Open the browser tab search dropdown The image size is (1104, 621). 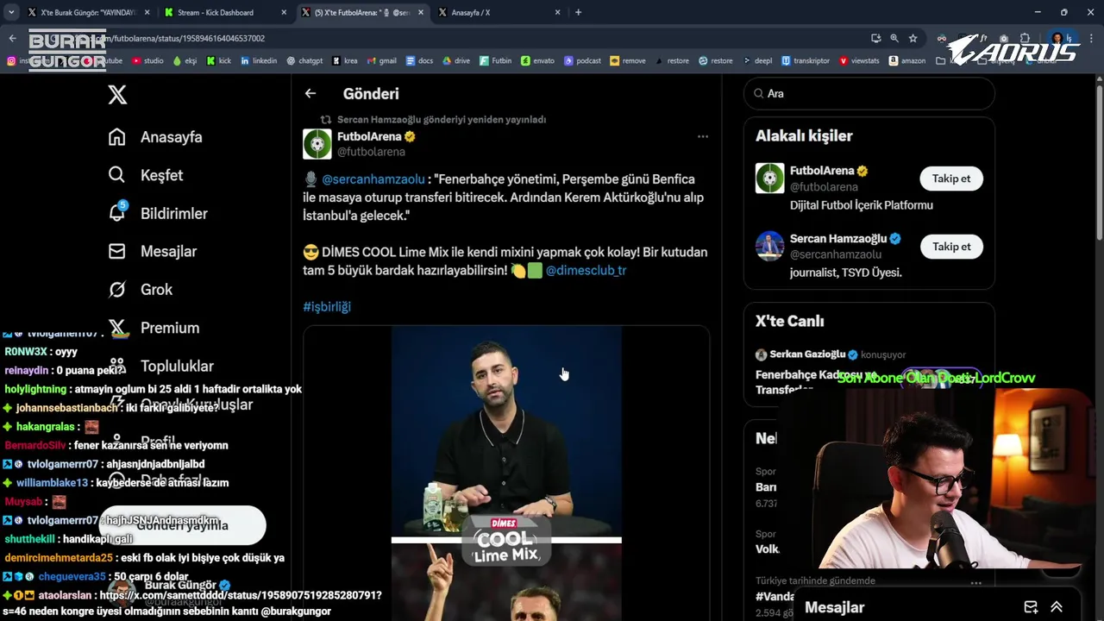point(10,12)
